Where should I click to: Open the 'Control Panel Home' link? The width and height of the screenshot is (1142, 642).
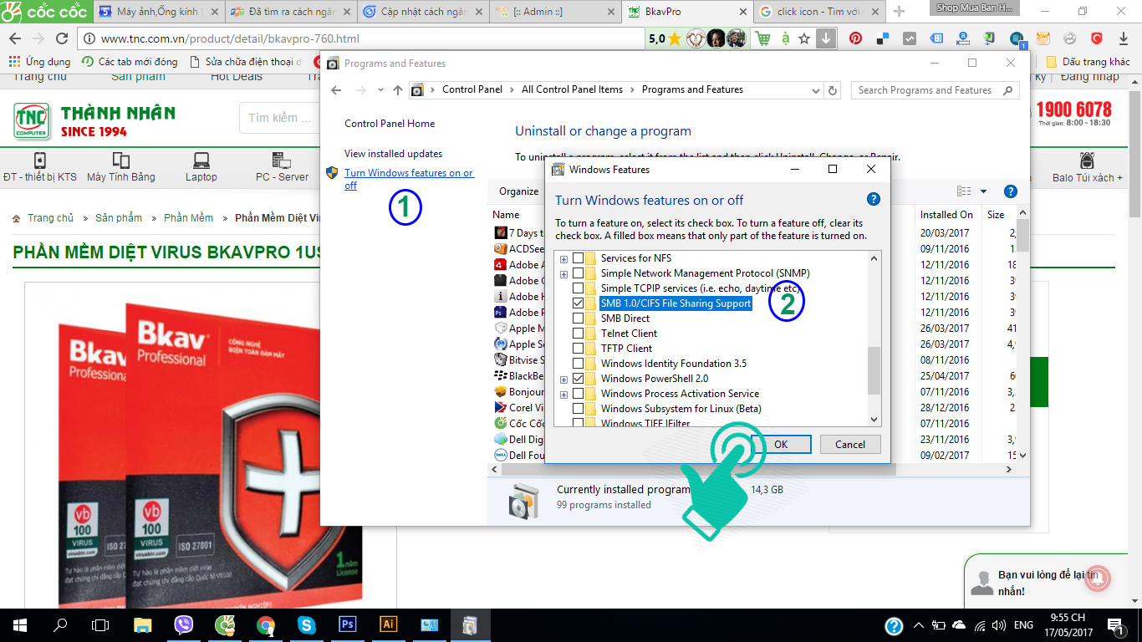click(x=390, y=124)
